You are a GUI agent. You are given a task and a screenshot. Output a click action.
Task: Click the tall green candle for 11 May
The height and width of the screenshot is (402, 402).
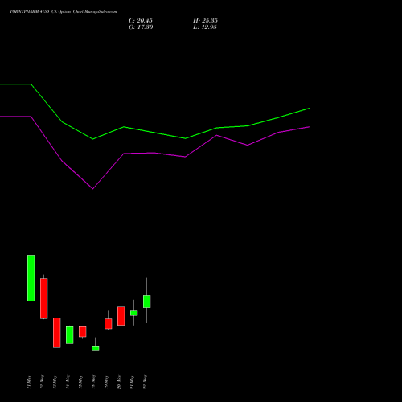31,278
